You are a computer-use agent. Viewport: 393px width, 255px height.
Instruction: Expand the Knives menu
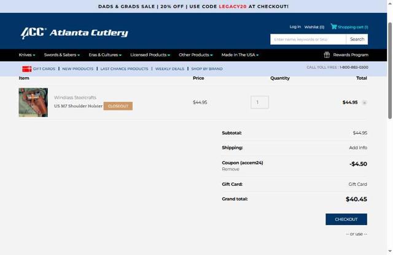(x=27, y=55)
